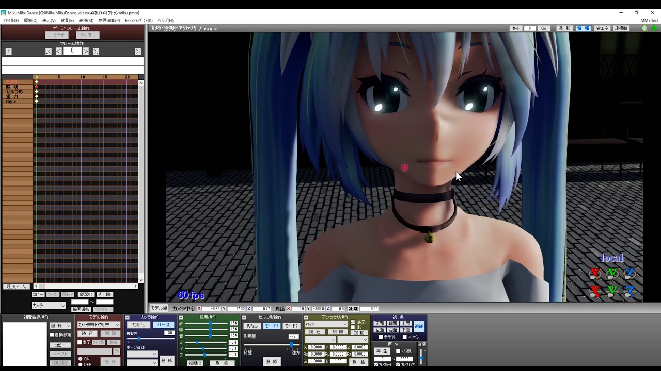Click timeline vertical scrollbar down arrow
This screenshot has width=661, height=371.
pyautogui.click(x=141, y=280)
